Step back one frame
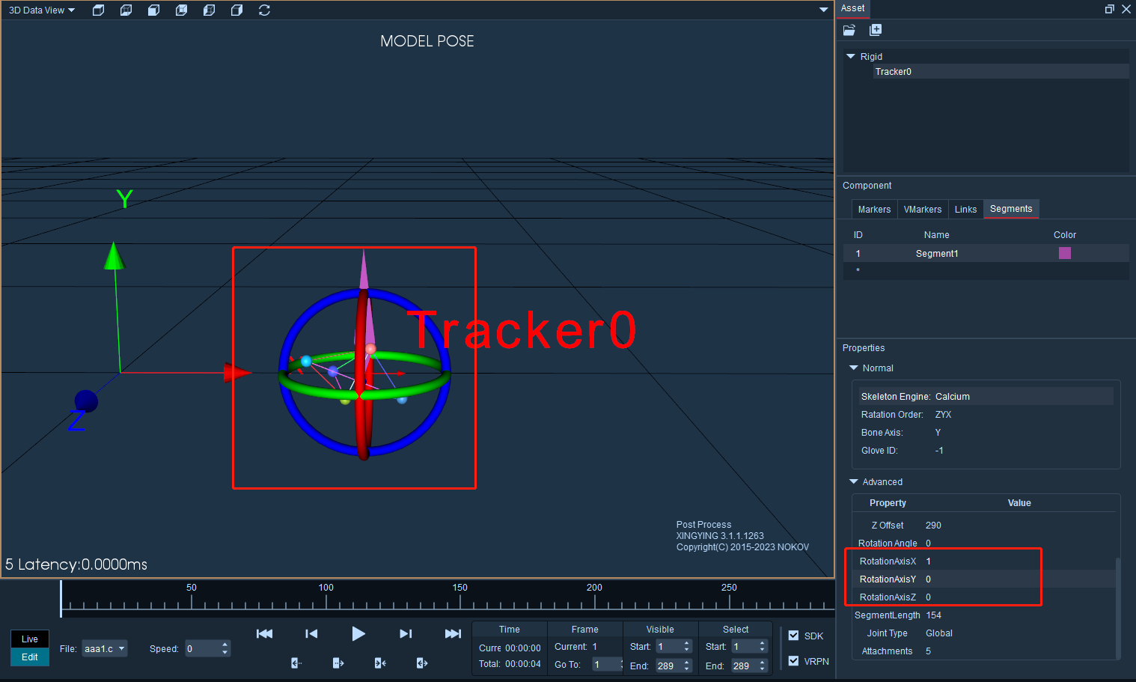Image resolution: width=1136 pixels, height=682 pixels. coord(311,633)
